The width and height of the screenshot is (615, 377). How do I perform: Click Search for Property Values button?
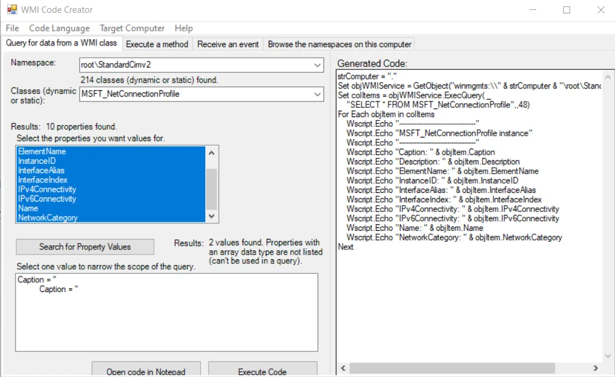point(85,247)
